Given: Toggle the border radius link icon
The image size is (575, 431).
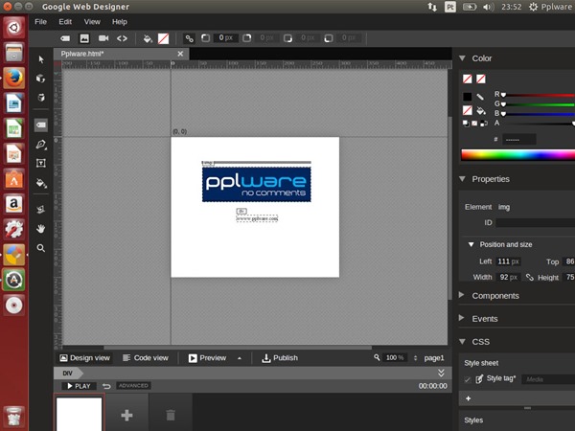Looking at the screenshot, I should click(189, 38).
